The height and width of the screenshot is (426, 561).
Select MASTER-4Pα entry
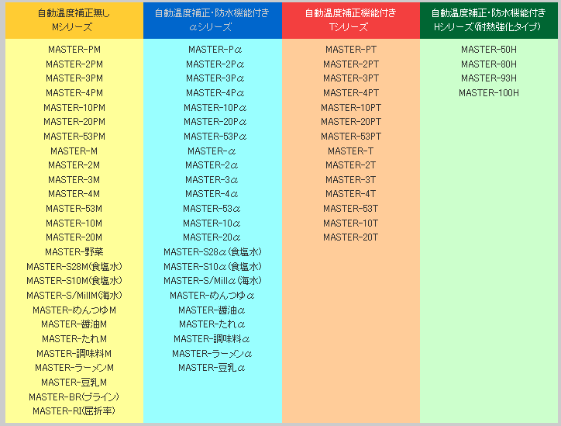click(x=215, y=93)
